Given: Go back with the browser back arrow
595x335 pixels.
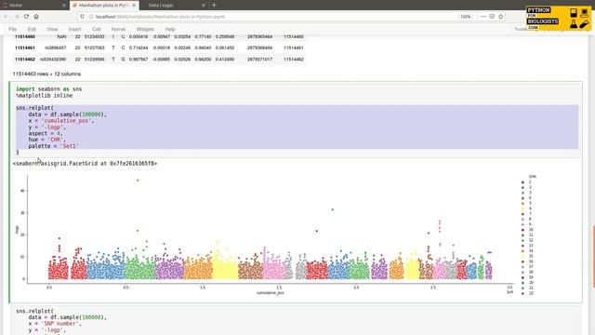Looking at the screenshot, I should [7, 17].
